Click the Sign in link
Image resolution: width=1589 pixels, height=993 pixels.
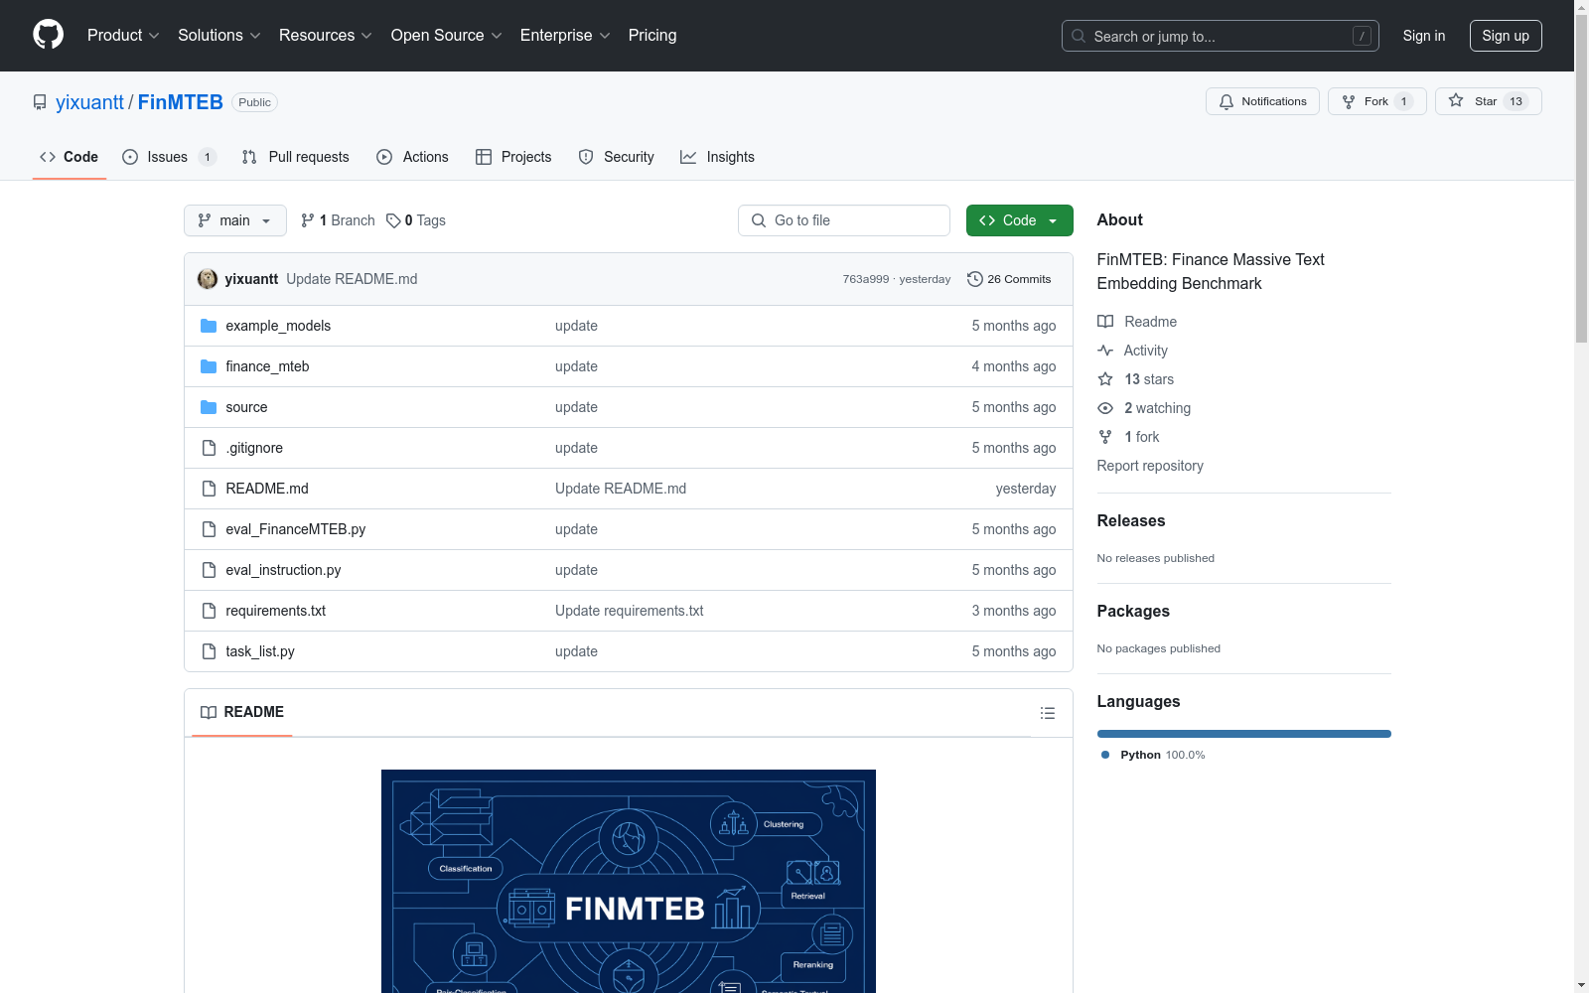pos(1424,36)
